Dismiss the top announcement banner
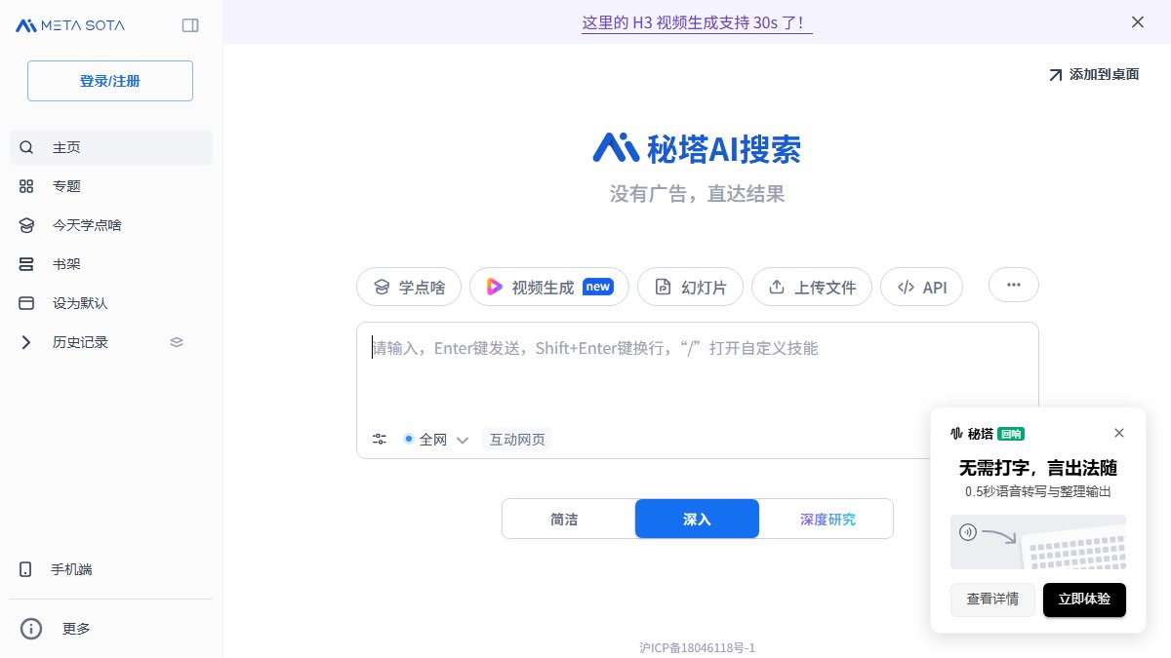 tap(1137, 21)
